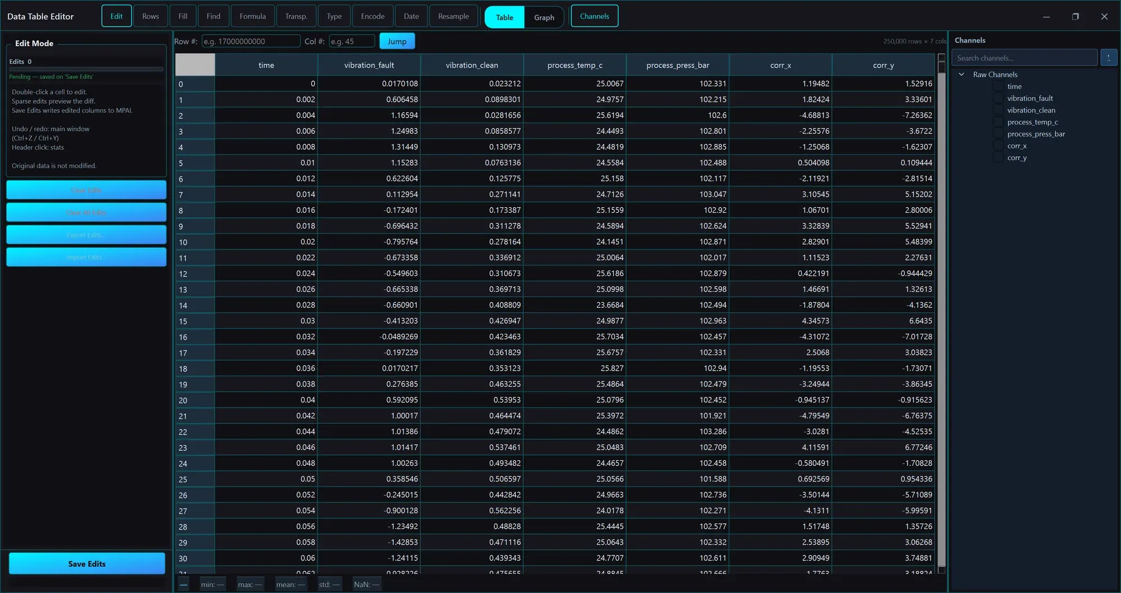Switch to Graph view
Viewport: 1121px width, 593px height.
click(x=544, y=17)
